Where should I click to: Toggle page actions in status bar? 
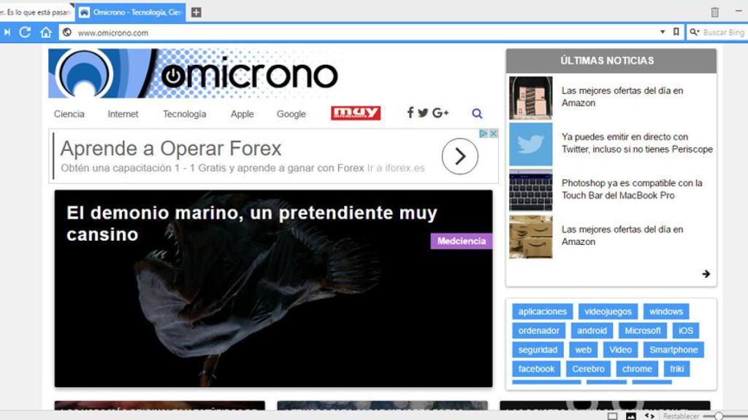click(649, 416)
